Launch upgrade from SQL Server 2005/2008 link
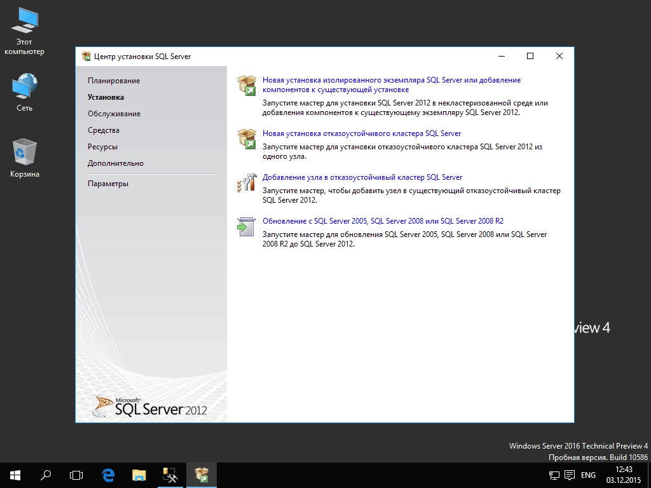 (x=383, y=220)
